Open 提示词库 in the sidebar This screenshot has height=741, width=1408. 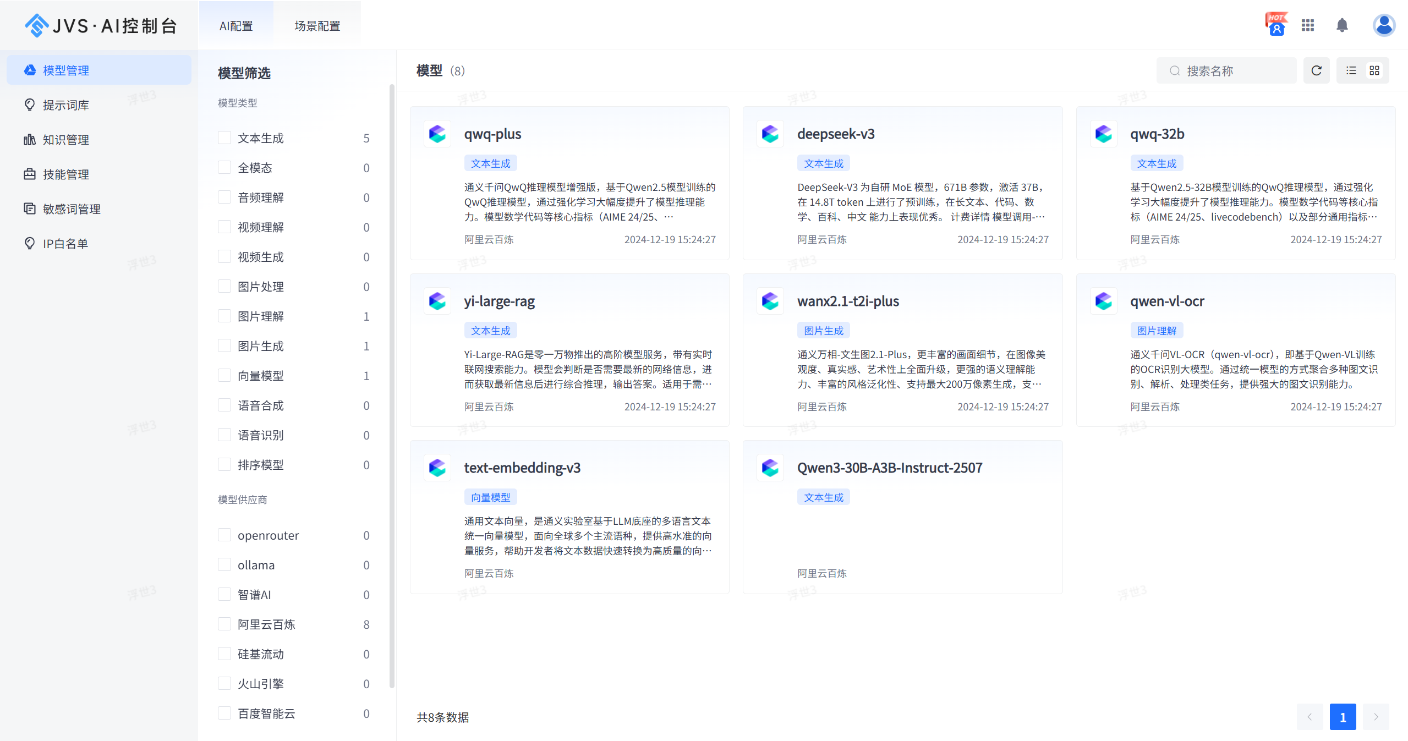point(66,105)
